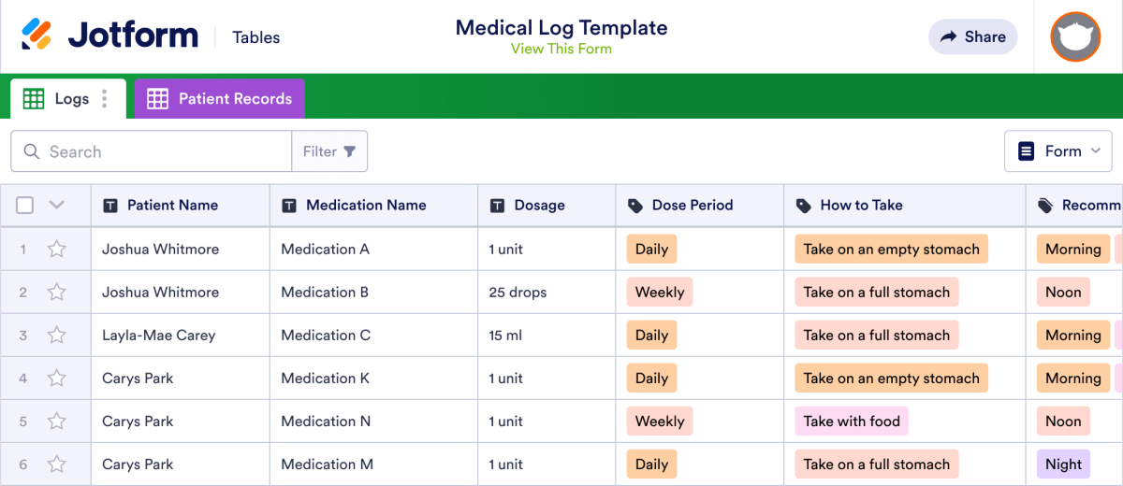The height and width of the screenshot is (486, 1123).
Task: Open the View This Form link
Action: (x=561, y=50)
